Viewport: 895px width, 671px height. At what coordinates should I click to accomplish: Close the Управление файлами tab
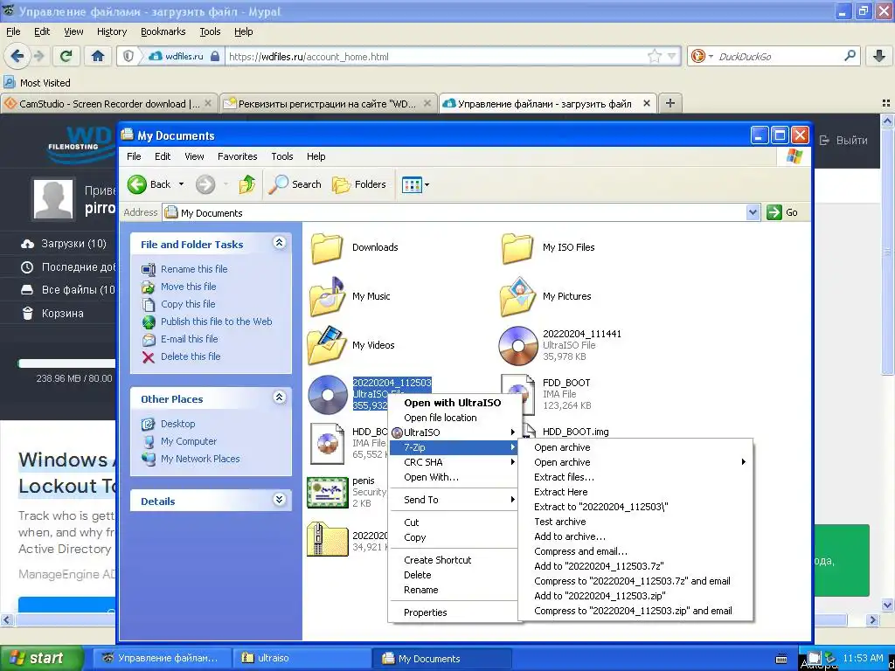[646, 103]
